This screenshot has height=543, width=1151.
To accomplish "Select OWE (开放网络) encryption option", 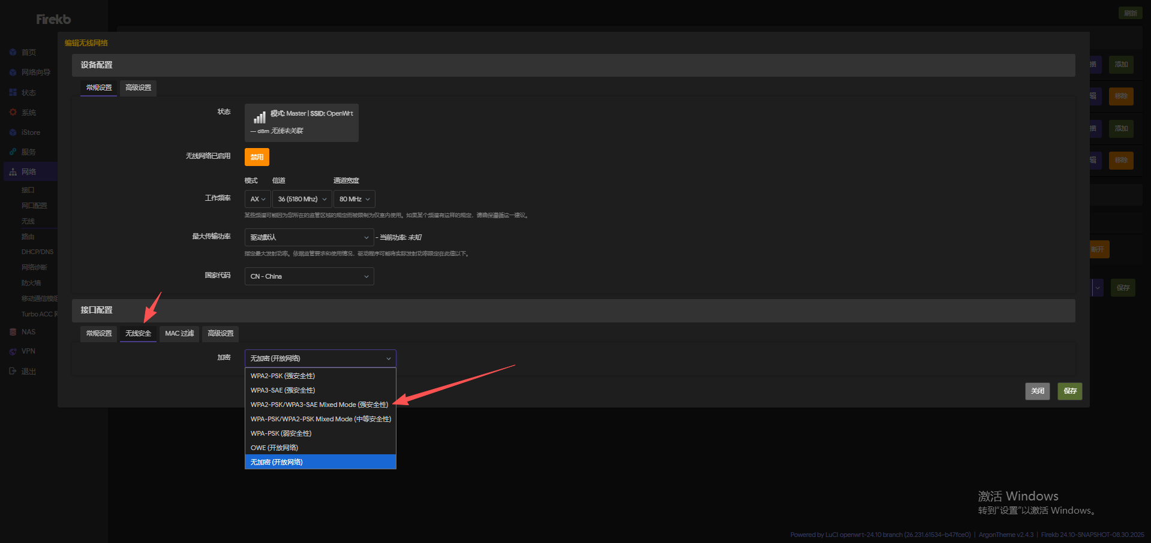I will pos(274,448).
